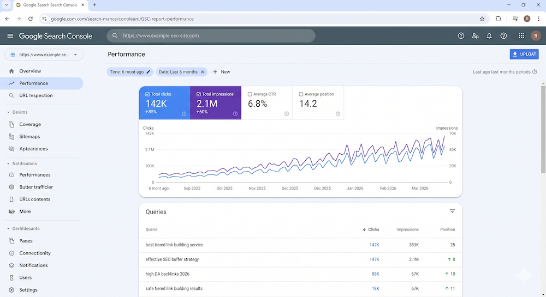The image size is (546, 297).
Task: Collapse the Notificatons sidebar section
Action: (x=8, y=163)
